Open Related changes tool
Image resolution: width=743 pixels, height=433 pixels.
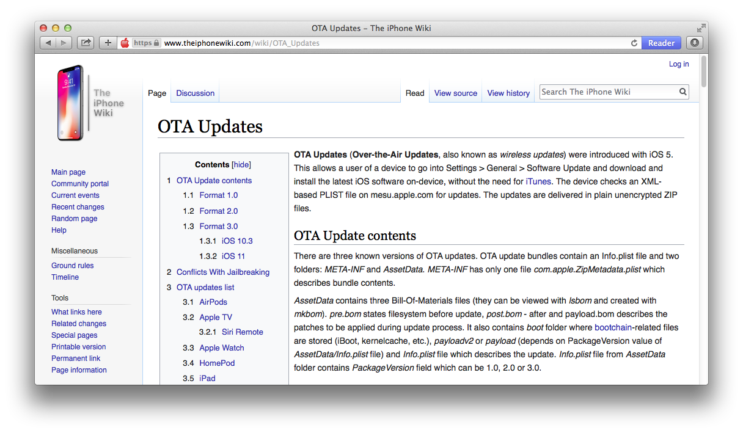79,324
